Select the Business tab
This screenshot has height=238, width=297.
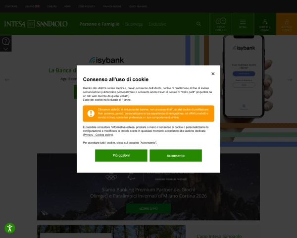[134, 24]
